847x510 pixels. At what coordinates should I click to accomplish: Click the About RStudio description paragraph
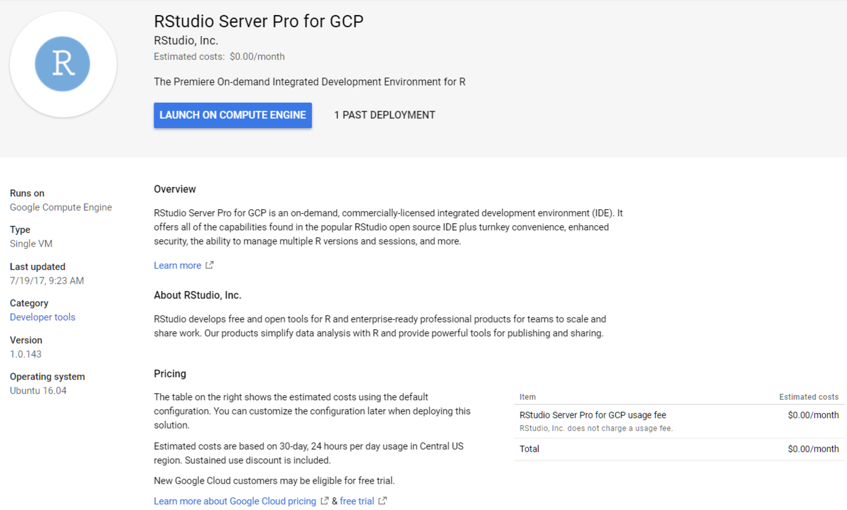coord(380,326)
